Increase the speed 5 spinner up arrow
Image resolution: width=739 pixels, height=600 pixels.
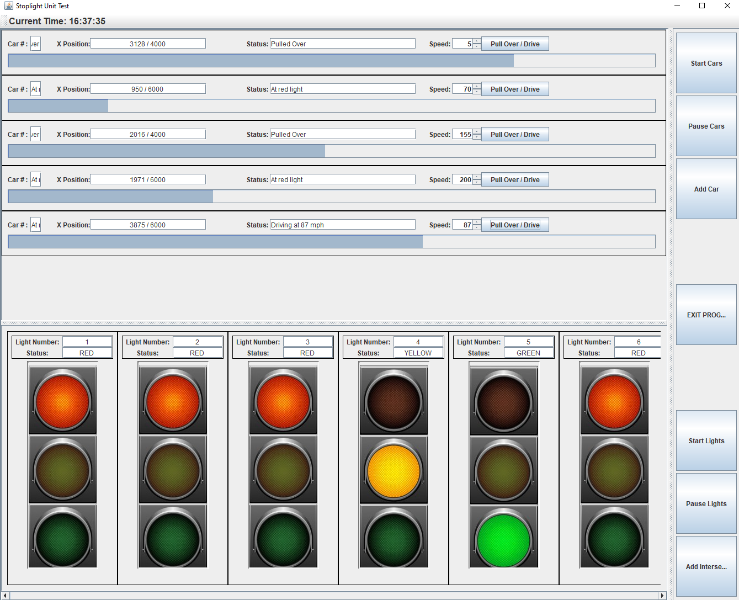(477, 41)
